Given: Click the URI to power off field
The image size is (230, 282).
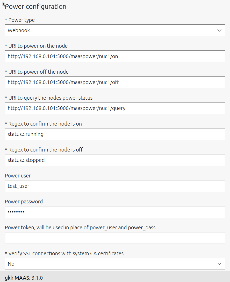Looking at the screenshot, I should click(x=115, y=82).
